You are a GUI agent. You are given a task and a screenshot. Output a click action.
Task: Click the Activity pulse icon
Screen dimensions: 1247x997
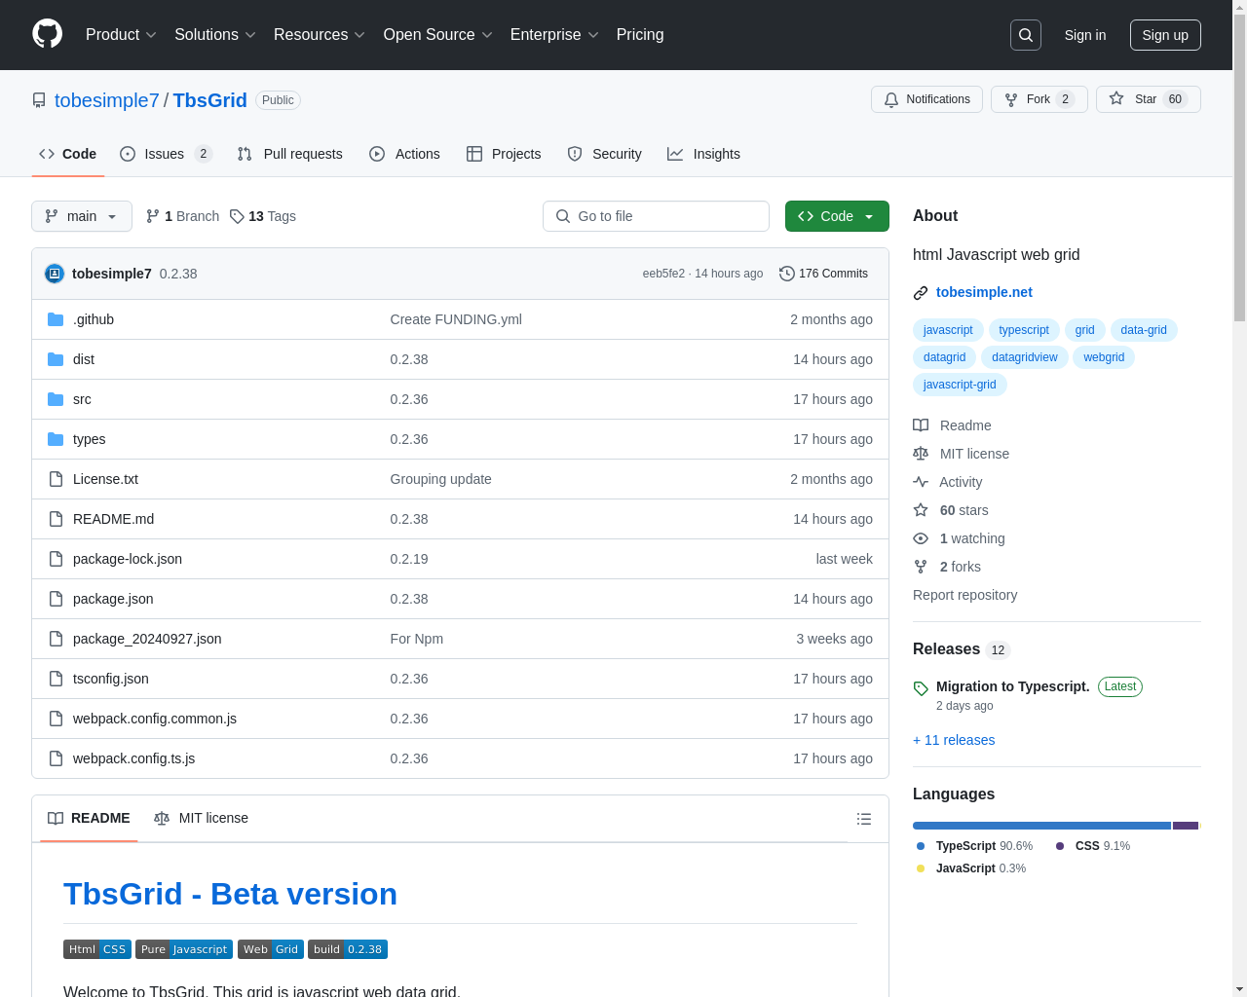tap(921, 482)
